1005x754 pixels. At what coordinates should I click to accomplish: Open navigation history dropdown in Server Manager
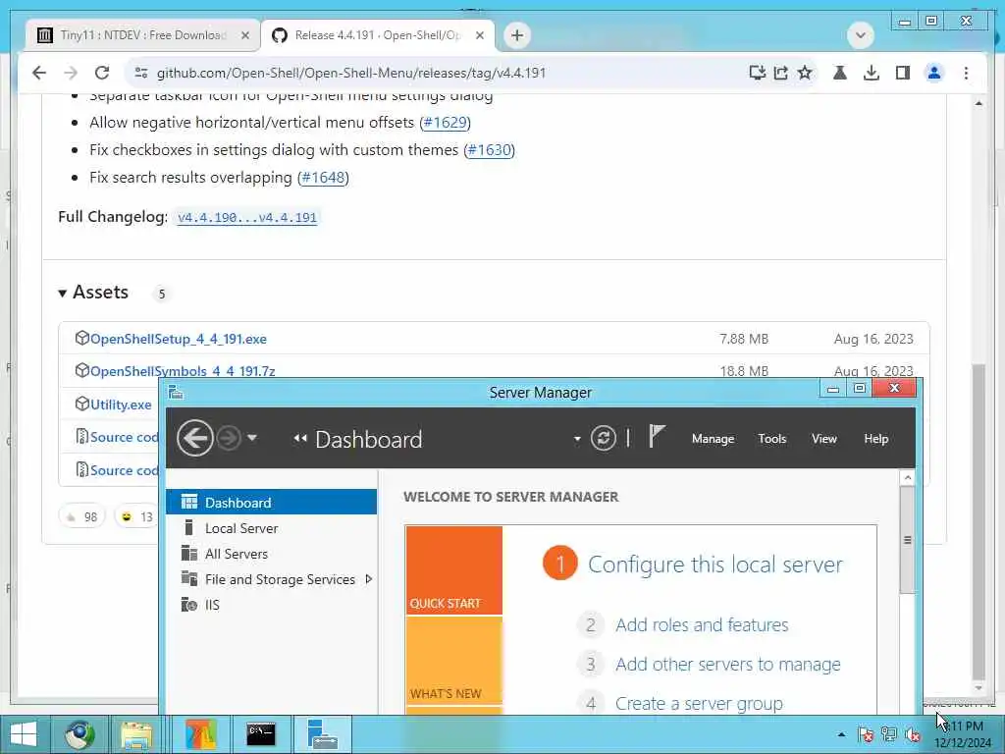tap(252, 439)
